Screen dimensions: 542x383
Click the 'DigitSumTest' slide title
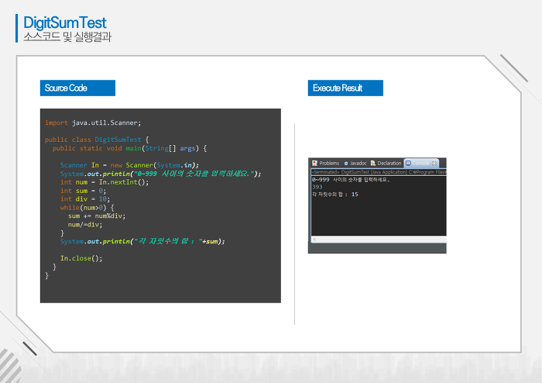point(65,22)
